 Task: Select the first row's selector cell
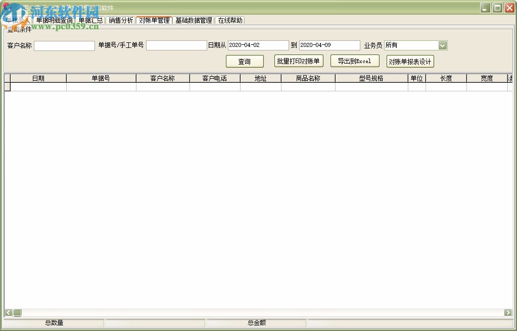[7, 87]
